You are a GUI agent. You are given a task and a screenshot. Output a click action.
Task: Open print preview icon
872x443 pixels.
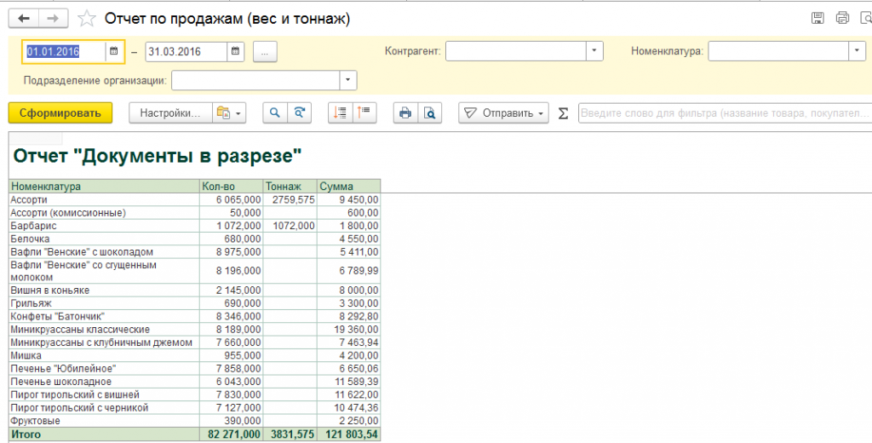430,113
